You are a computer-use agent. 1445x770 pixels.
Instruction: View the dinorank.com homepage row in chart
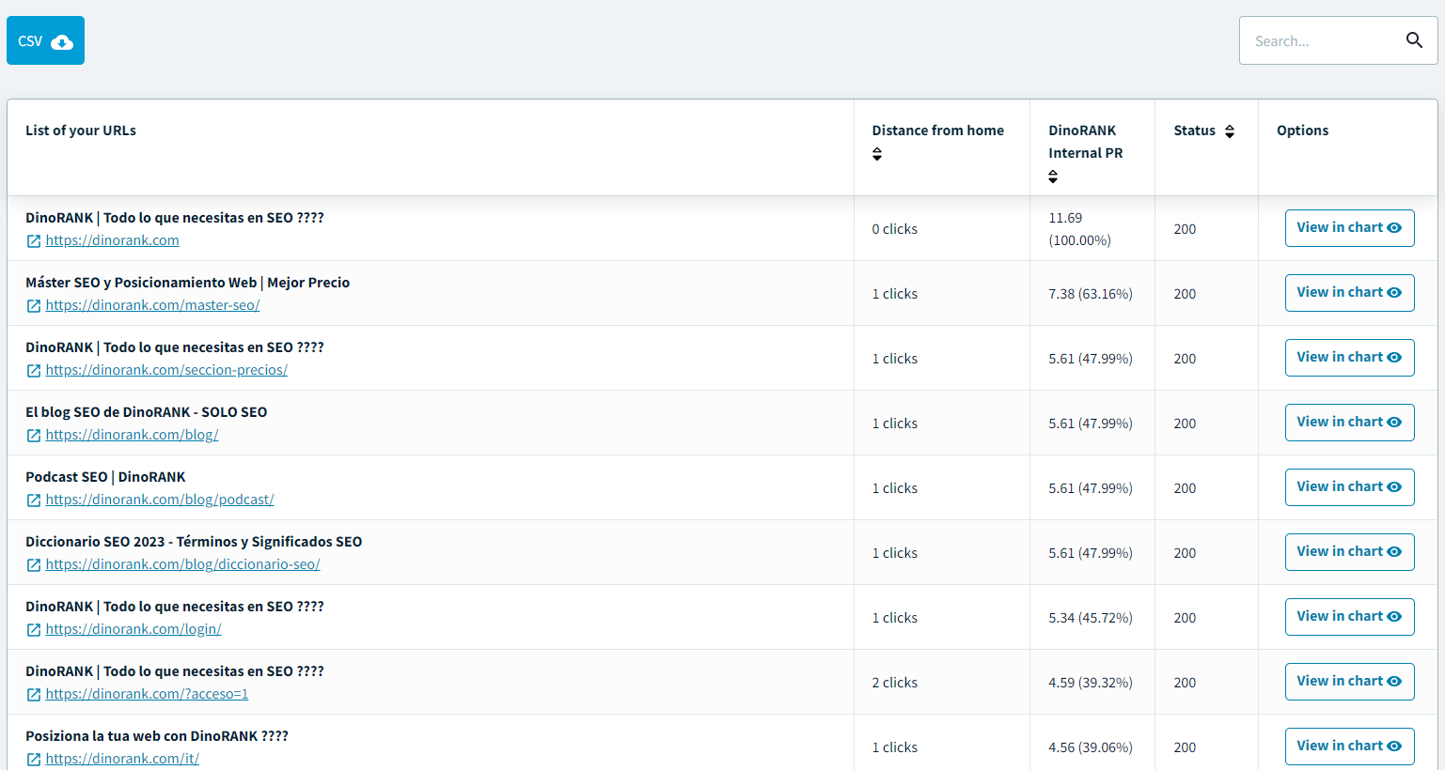pos(1349,228)
